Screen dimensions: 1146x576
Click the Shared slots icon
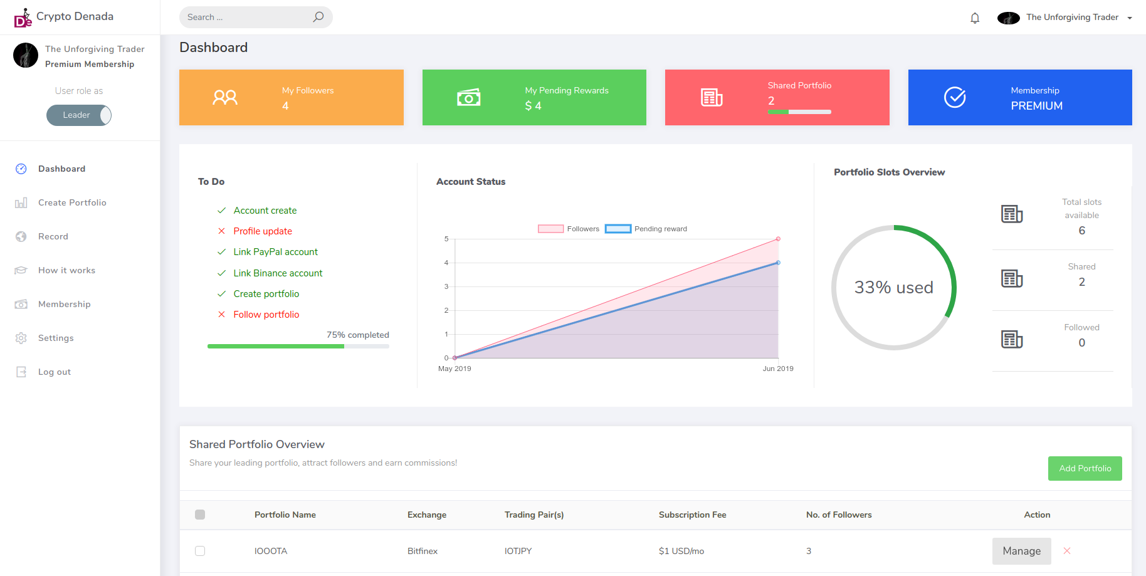point(1012,278)
